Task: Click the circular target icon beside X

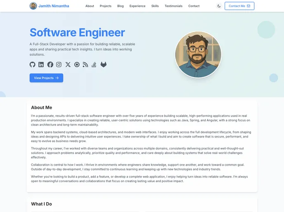Action: coord(77,65)
